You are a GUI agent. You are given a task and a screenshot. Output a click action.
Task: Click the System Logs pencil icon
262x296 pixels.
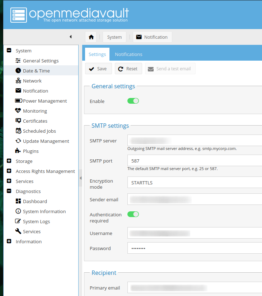click(18, 221)
